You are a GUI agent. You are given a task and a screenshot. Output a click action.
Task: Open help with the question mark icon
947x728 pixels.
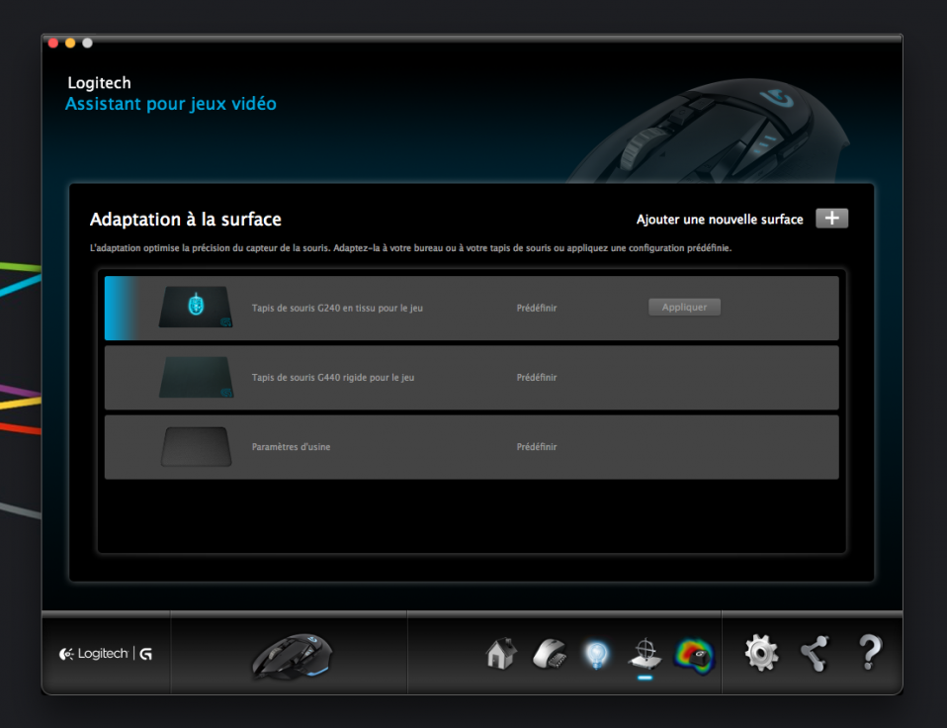tap(870, 653)
